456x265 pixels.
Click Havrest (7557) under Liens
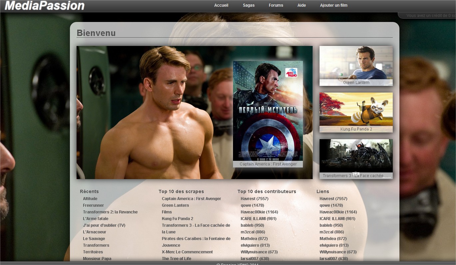[x=334, y=199]
